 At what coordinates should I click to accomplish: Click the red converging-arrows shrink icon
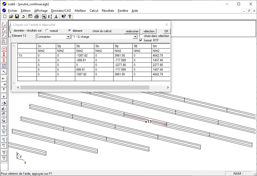coord(4,60)
